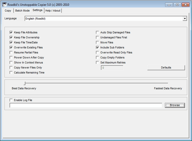Click the data recovery slider thumb
This screenshot has height=141, width=192.
coord(25,83)
